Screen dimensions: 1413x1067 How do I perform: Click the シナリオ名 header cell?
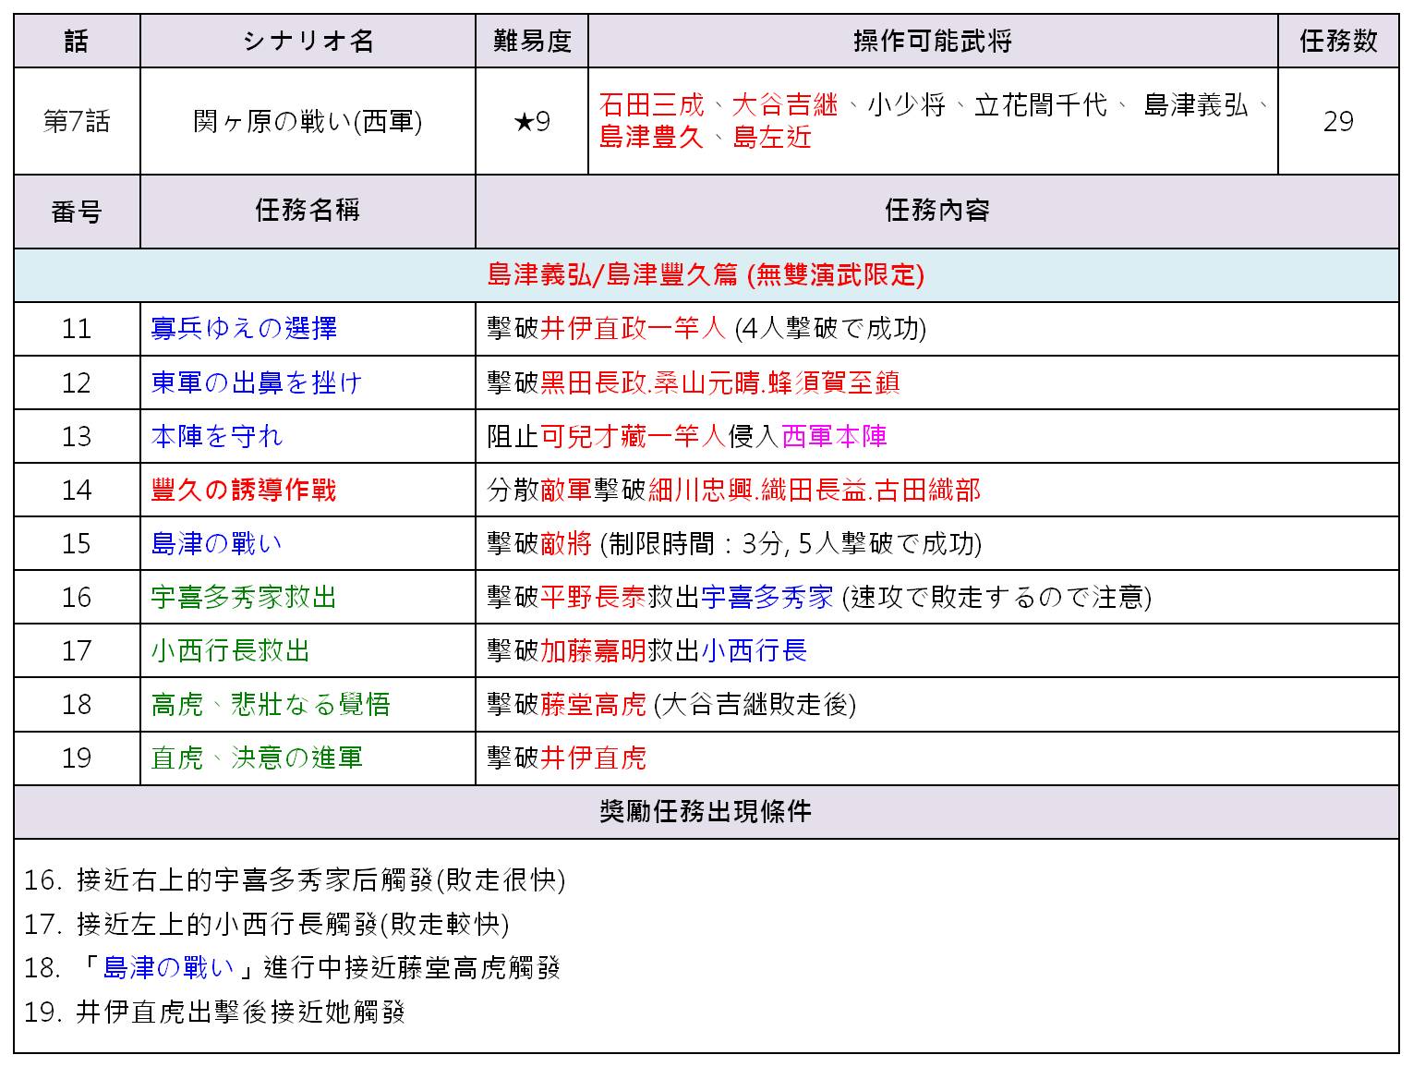(308, 41)
